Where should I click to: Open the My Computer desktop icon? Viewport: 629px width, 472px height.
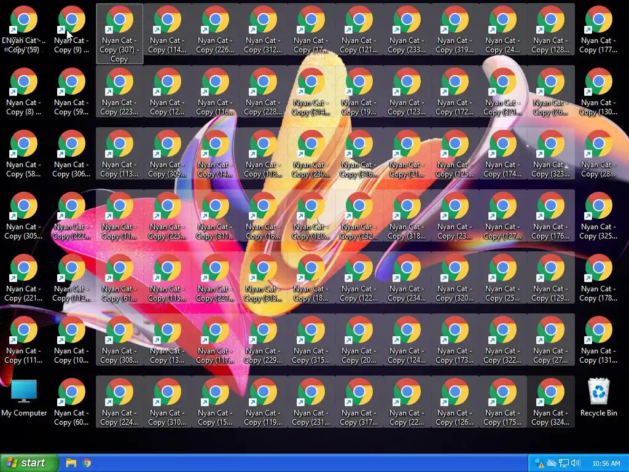(24, 398)
